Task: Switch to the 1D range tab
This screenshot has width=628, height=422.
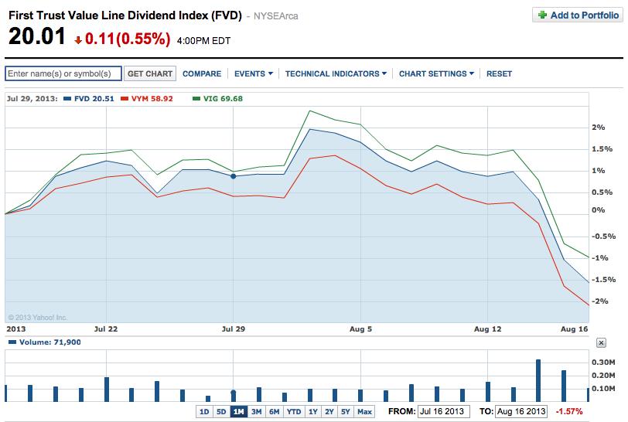Action: [204, 412]
